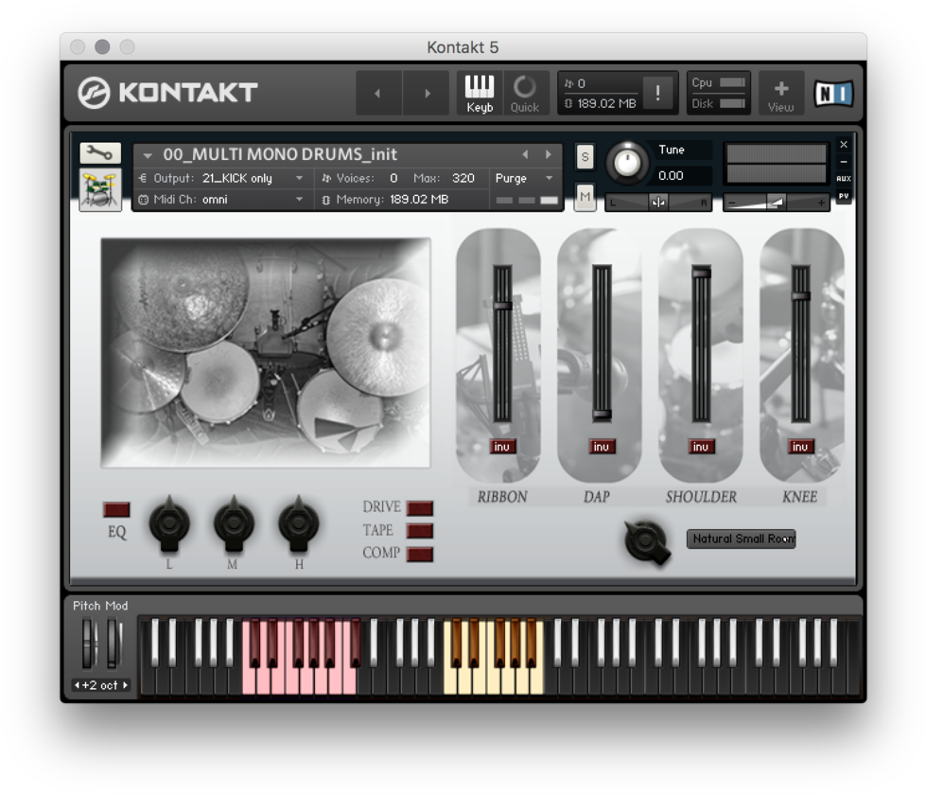926x795 pixels.
Task: Click the EQ mid band M knob
Action: (x=234, y=521)
